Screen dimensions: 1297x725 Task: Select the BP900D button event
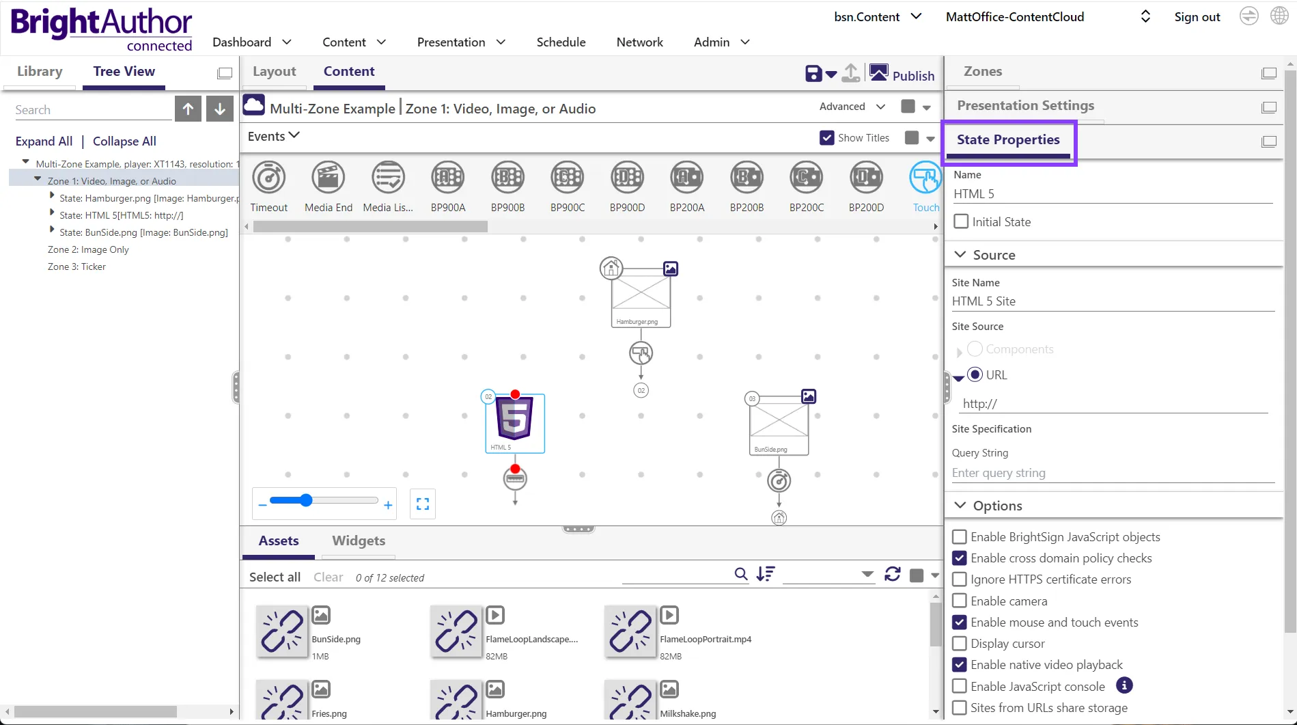tap(627, 178)
